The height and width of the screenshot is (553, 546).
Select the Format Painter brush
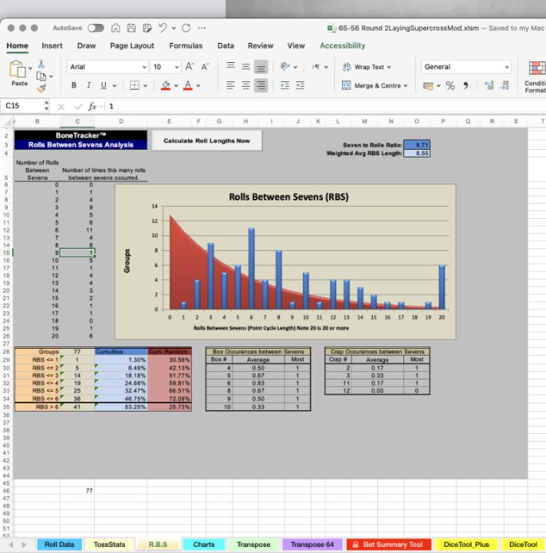(x=41, y=88)
